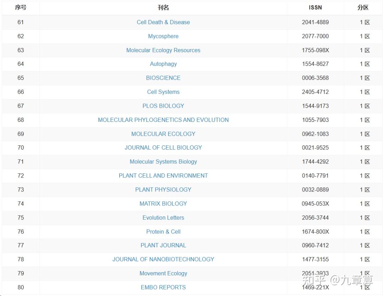Open the BIOSCIENCE journal link
The image size is (383, 296).
coord(163,78)
